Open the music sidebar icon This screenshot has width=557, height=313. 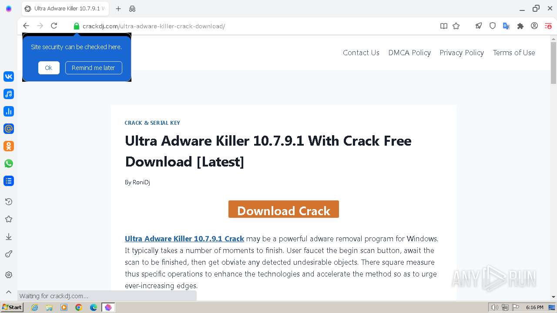9,94
